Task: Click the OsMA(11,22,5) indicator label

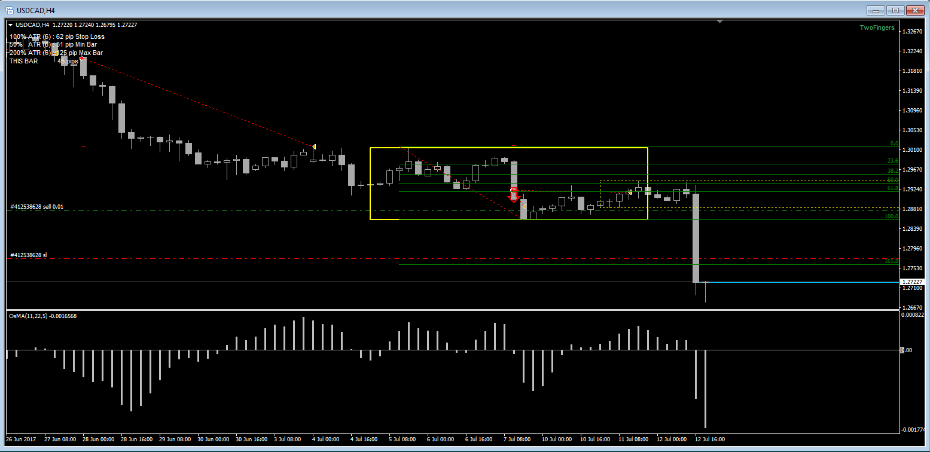Action: point(42,316)
